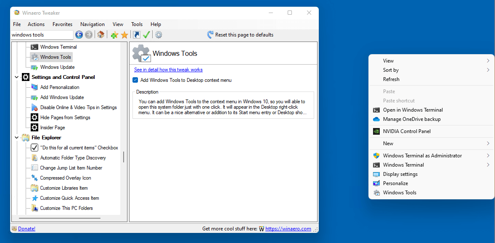Select Open in Windows Terminal

[x=431, y=110]
